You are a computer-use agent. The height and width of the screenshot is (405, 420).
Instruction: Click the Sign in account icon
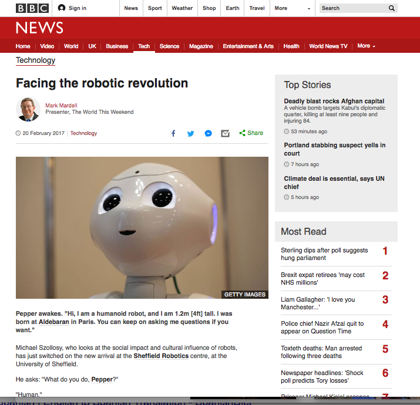[x=62, y=8]
